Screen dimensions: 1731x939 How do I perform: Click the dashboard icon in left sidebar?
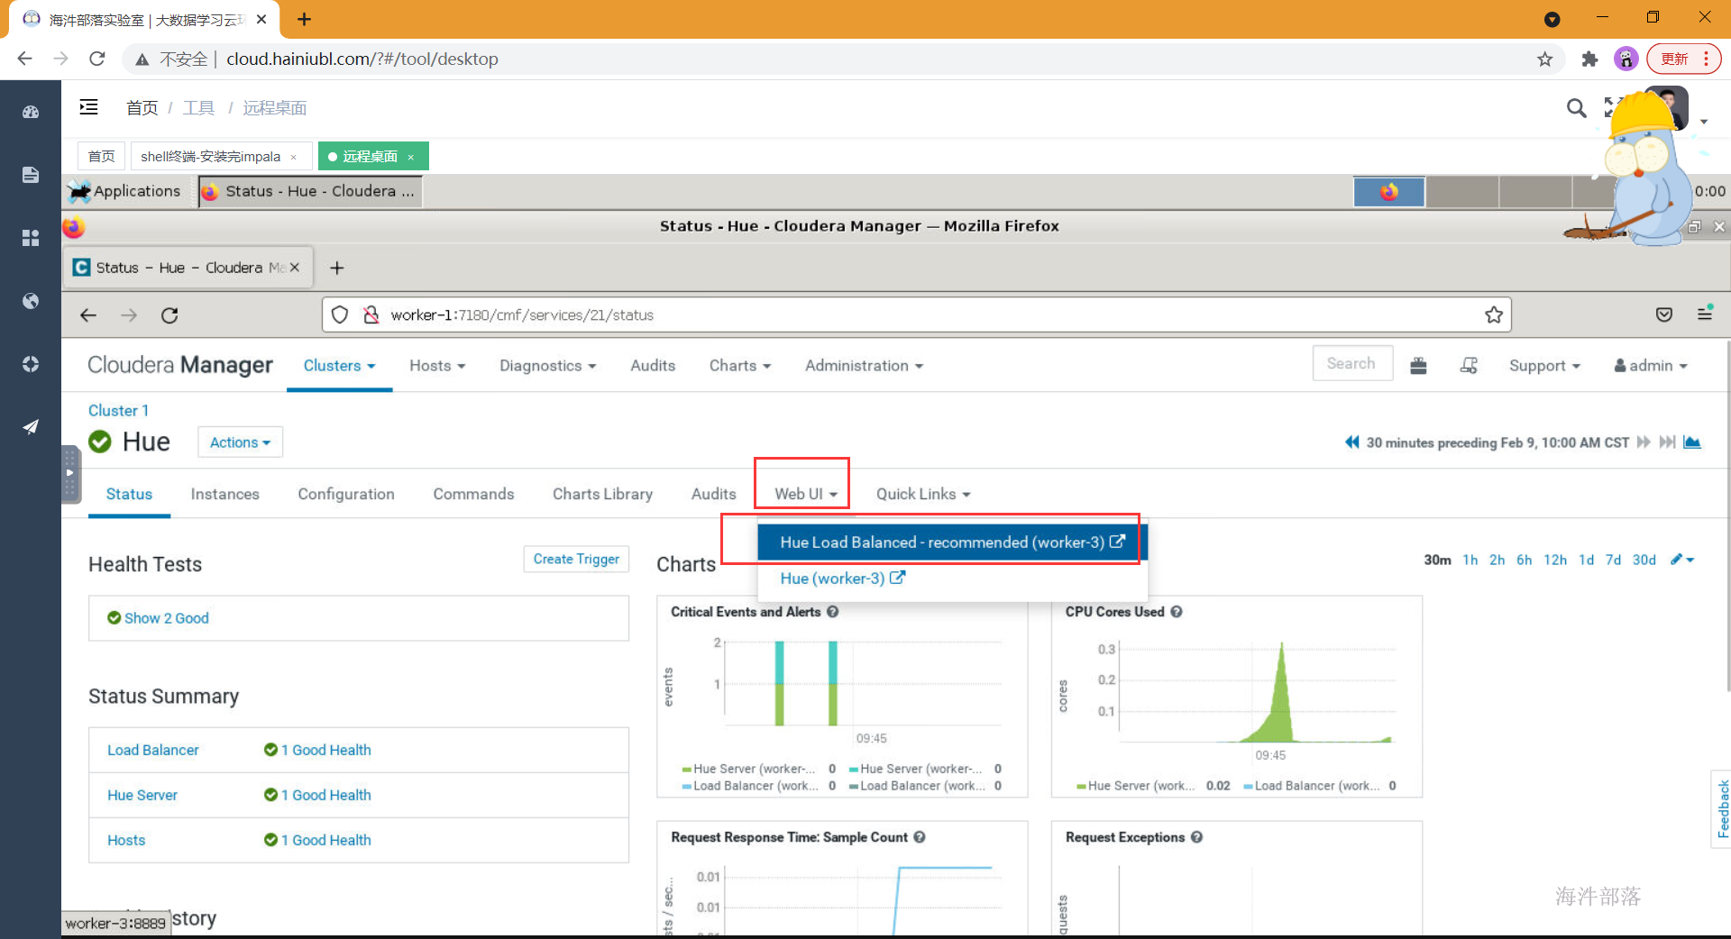coord(31,113)
